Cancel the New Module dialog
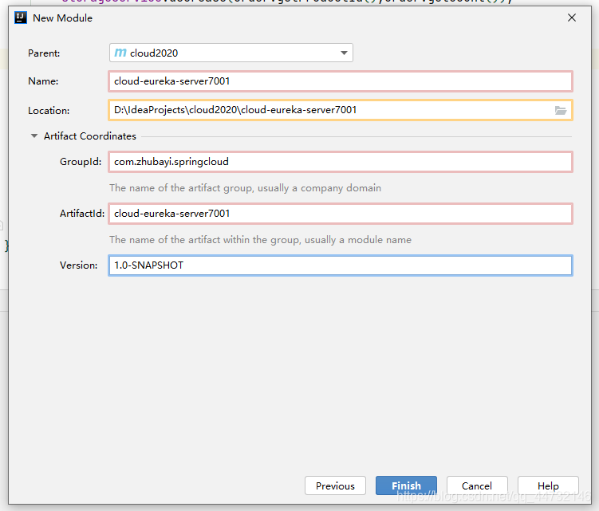Viewport: 599px width, 511px height. [x=477, y=485]
